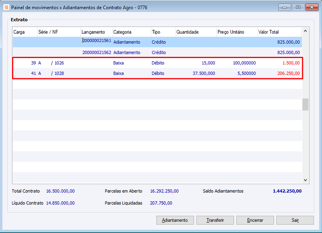Click the Parcelas em Aberto label

click(x=124, y=191)
